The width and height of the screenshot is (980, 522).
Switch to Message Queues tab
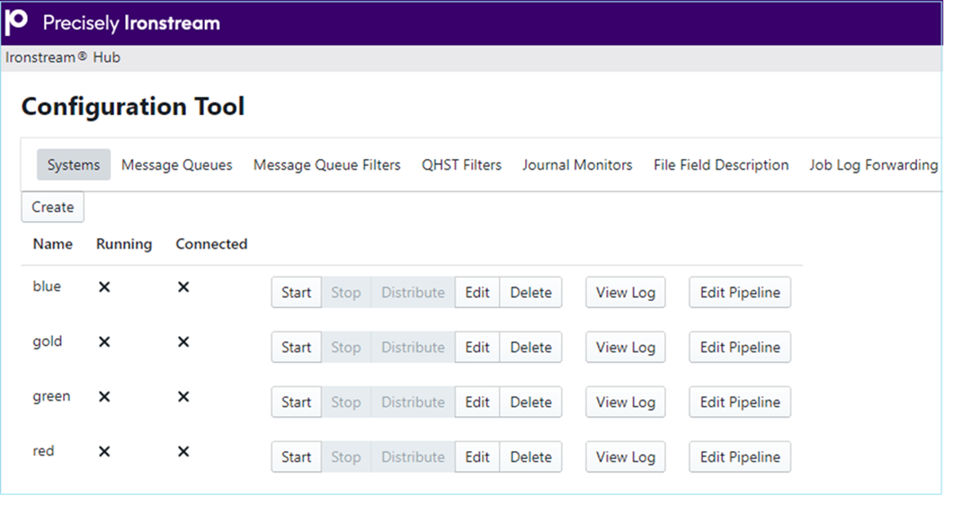176,165
